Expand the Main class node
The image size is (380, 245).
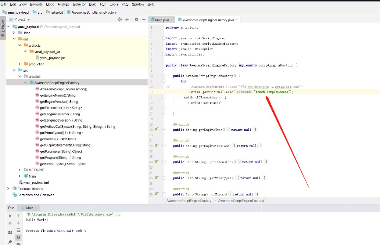tap(19, 176)
